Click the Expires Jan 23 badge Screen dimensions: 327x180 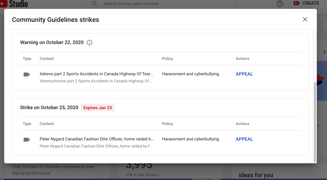[x=98, y=108]
